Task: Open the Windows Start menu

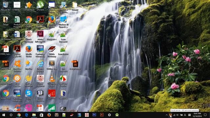Action: [x=4, y=115]
